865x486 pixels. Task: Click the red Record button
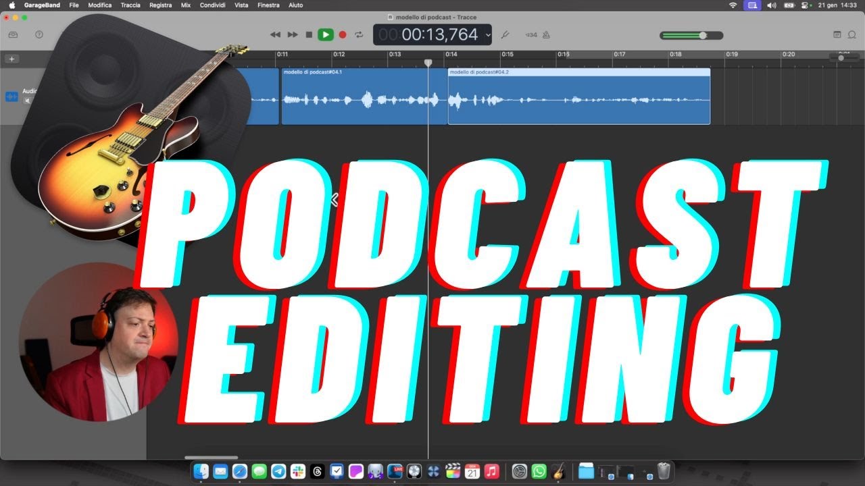(343, 34)
